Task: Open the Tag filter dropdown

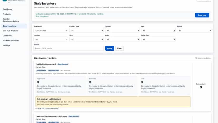Action: pos(158,30)
